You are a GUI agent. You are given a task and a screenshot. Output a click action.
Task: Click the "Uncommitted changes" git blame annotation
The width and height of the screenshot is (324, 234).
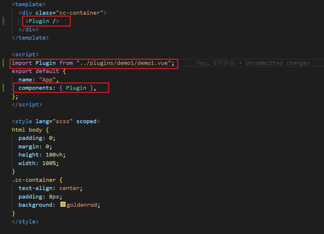(x=277, y=63)
